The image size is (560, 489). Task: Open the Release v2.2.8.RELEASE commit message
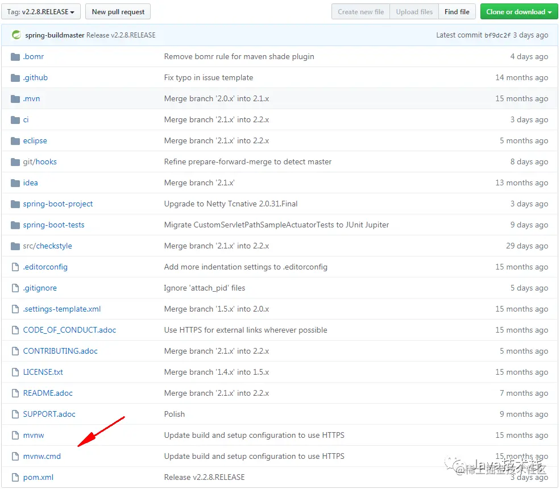121,35
